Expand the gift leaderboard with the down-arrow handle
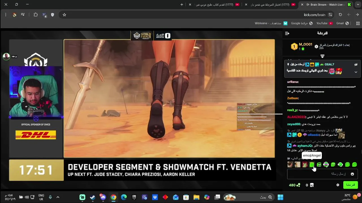This screenshot has width=362, height=203. coord(322,56)
